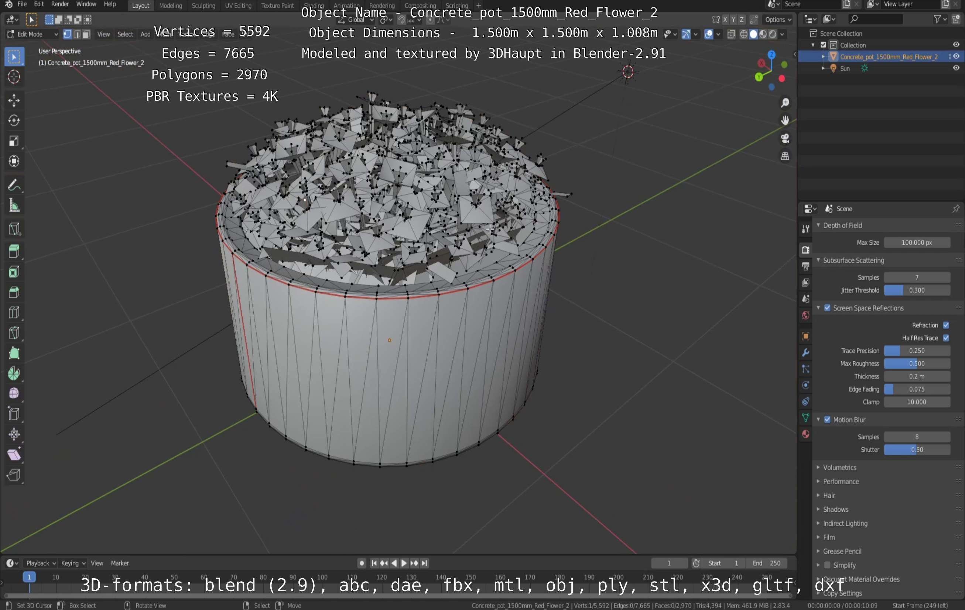The width and height of the screenshot is (965, 610).
Task: Open the Edit Mode dropdown
Action: pos(32,34)
